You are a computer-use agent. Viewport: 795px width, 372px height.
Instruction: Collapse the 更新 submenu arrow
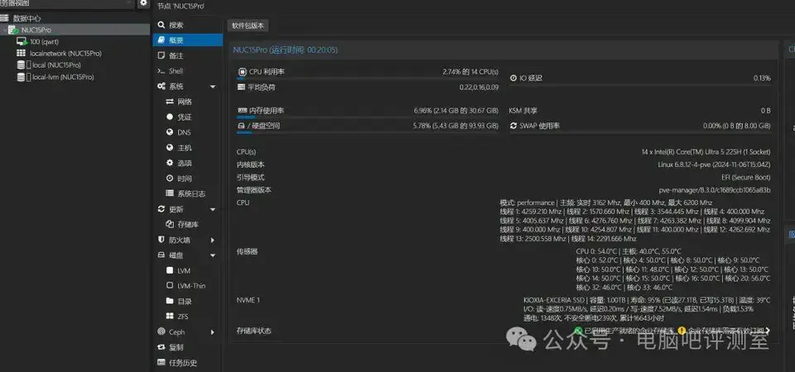pos(213,209)
